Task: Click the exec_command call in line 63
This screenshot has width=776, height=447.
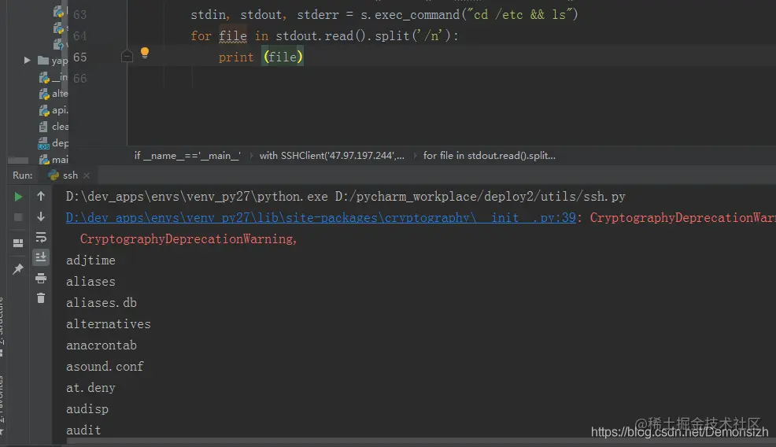Action: coord(417,15)
